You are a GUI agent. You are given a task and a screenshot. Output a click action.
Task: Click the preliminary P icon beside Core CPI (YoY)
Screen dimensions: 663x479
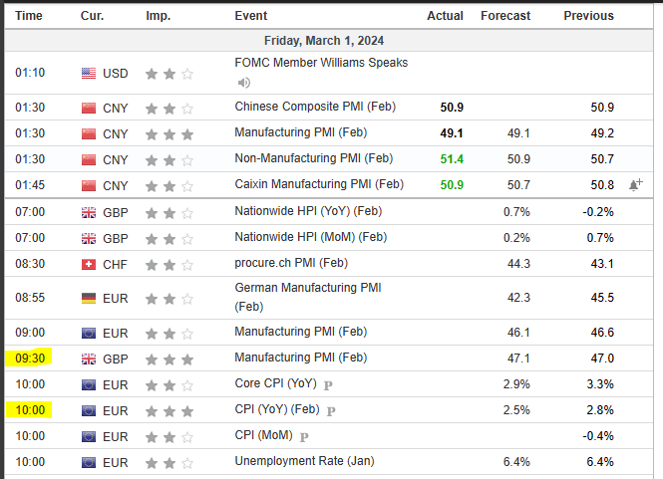tap(328, 384)
